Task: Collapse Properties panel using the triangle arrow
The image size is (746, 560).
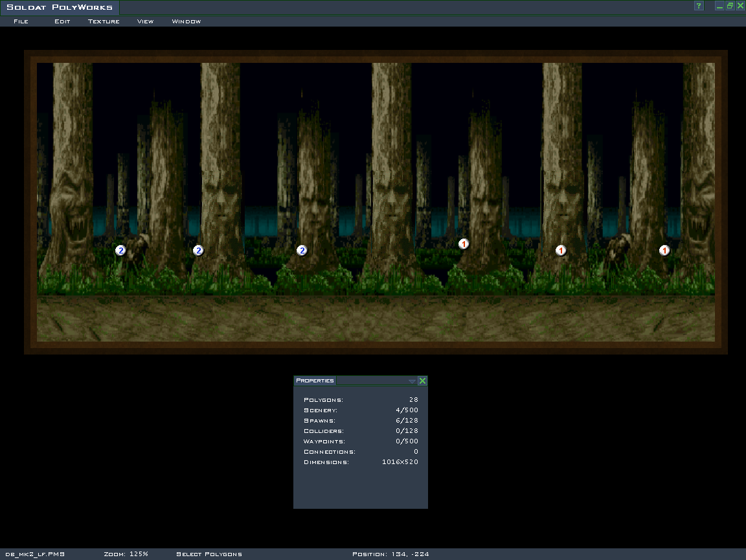Action: point(412,381)
